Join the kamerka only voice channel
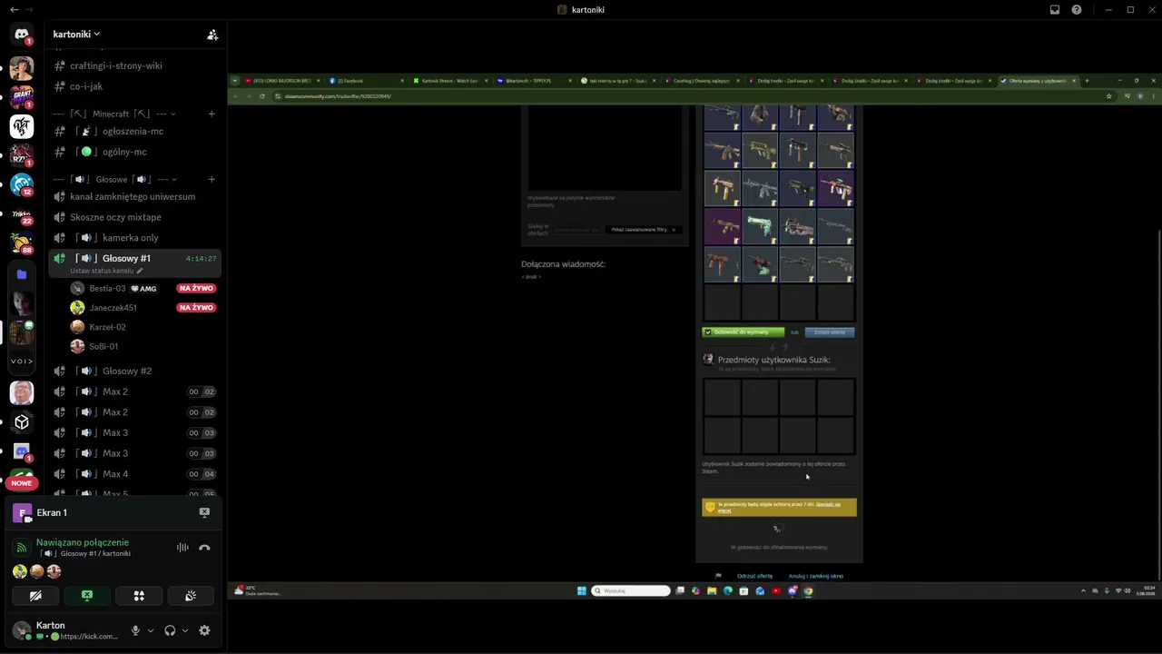The height and width of the screenshot is (654, 1162). [134, 237]
